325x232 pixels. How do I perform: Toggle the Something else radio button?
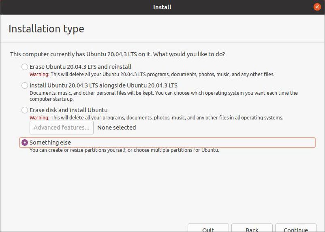pyautogui.click(x=25, y=143)
